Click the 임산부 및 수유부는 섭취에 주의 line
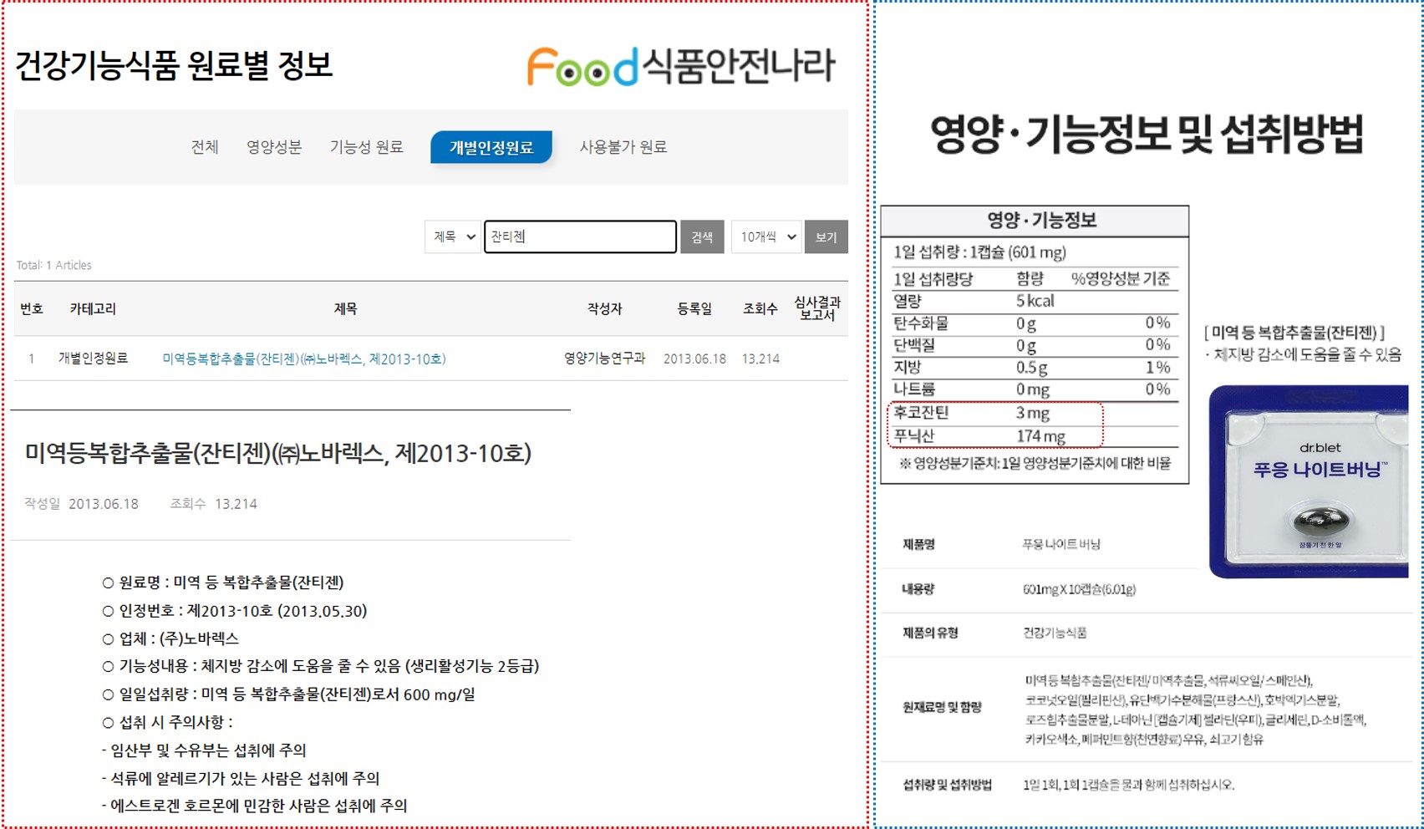The height and width of the screenshot is (829, 1424). coord(204,750)
